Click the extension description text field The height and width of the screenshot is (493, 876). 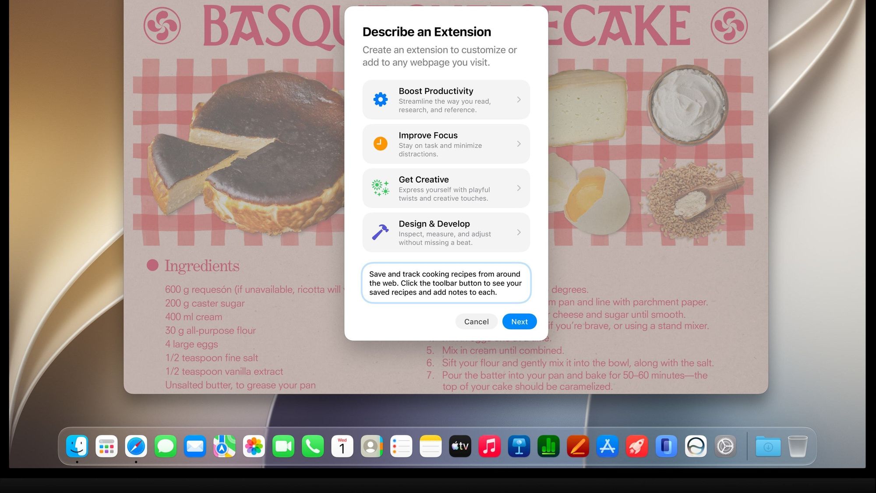tap(446, 283)
